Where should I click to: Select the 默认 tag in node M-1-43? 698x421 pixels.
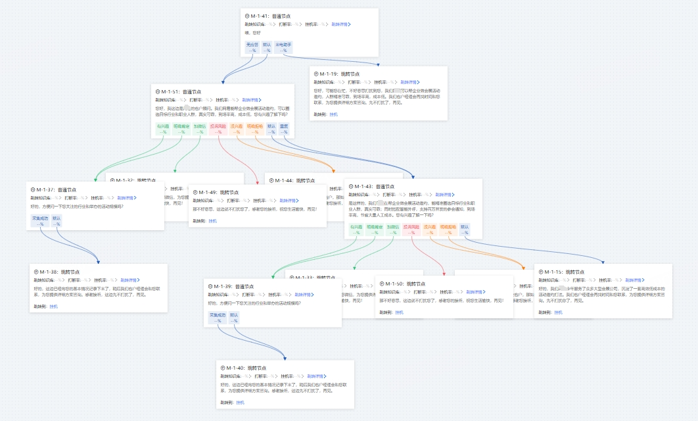pyautogui.click(x=465, y=230)
